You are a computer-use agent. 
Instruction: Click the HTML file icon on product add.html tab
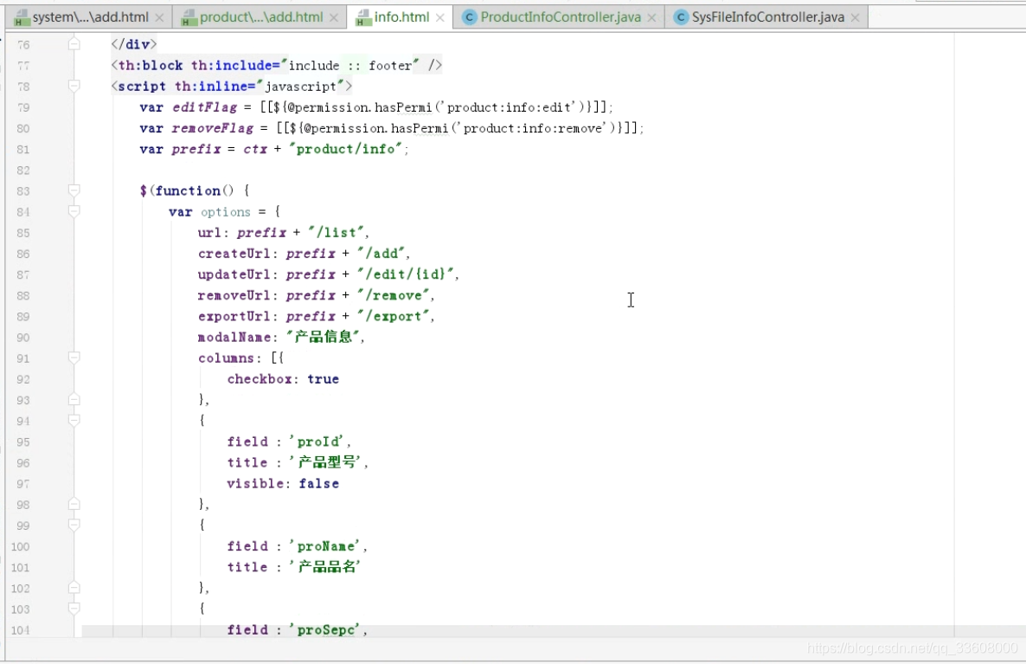tap(189, 17)
